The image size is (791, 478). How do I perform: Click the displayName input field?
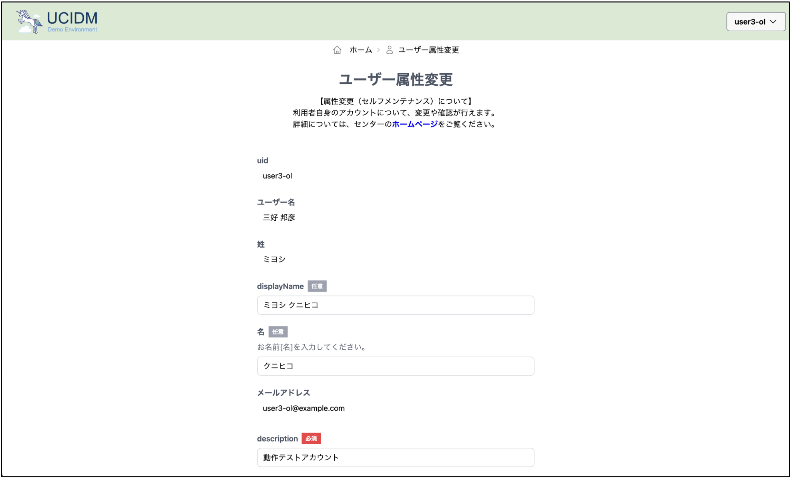point(395,305)
